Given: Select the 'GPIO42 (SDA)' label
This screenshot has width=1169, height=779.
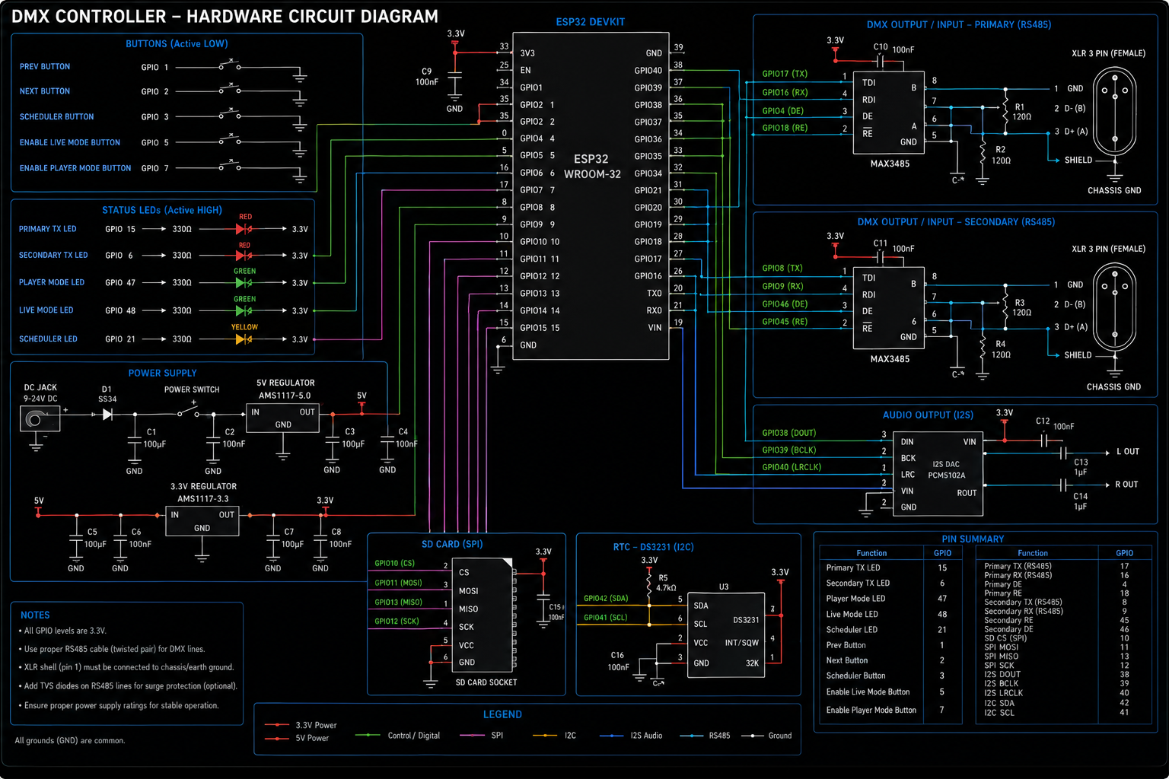Looking at the screenshot, I should tap(606, 599).
